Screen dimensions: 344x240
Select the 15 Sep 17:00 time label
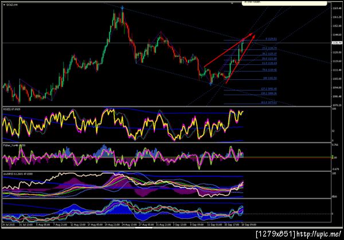(232, 225)
